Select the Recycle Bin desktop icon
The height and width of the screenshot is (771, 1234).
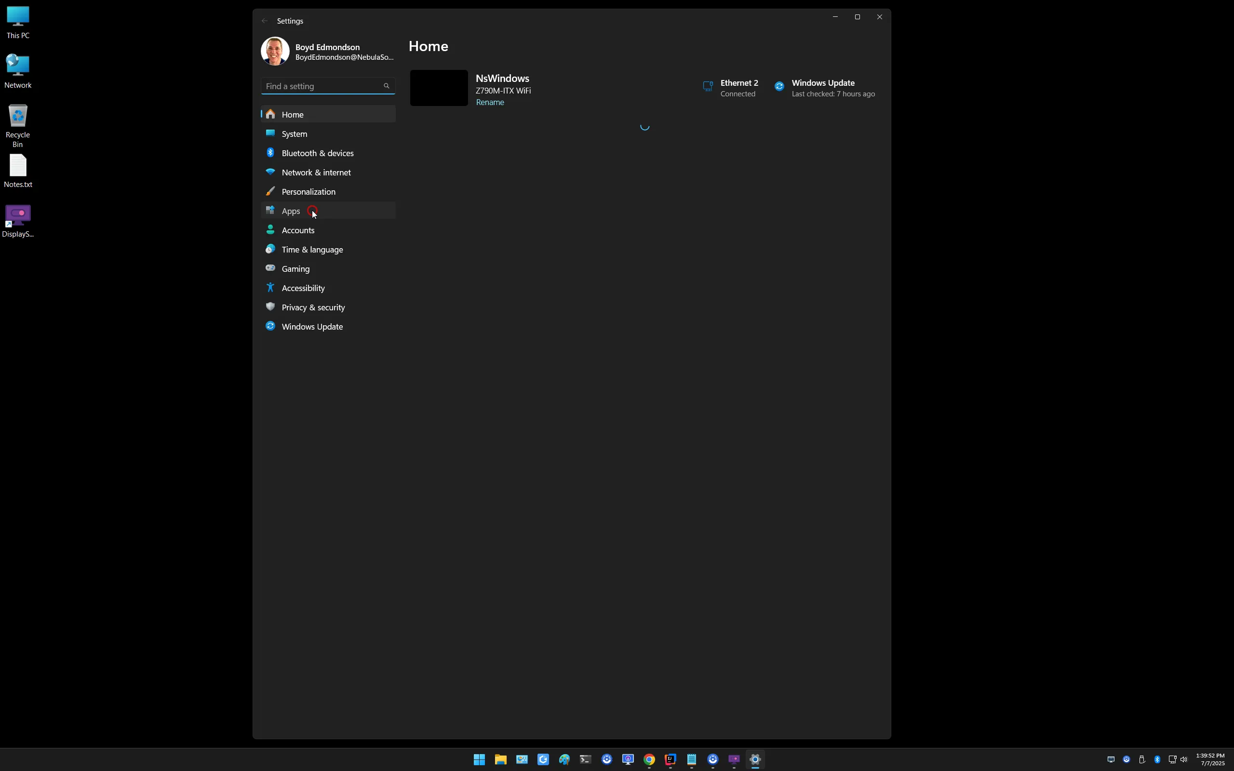[18, 126]
